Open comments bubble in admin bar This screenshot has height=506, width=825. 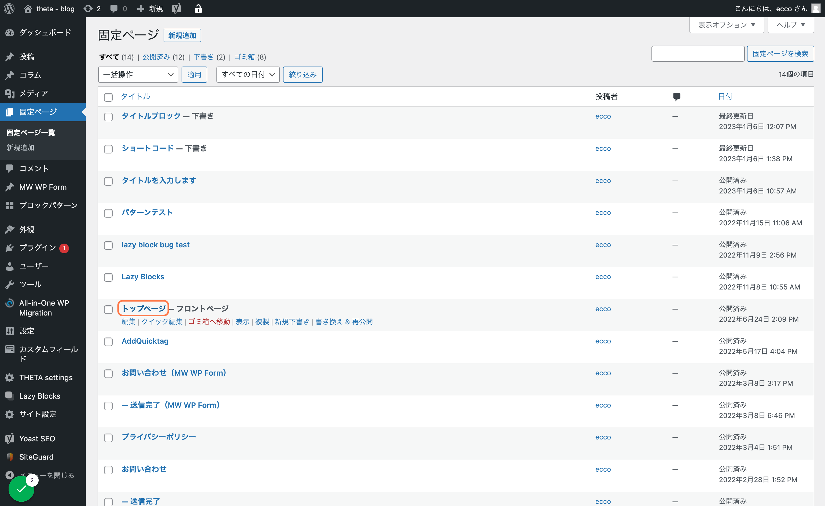click(x=114, y=8)
